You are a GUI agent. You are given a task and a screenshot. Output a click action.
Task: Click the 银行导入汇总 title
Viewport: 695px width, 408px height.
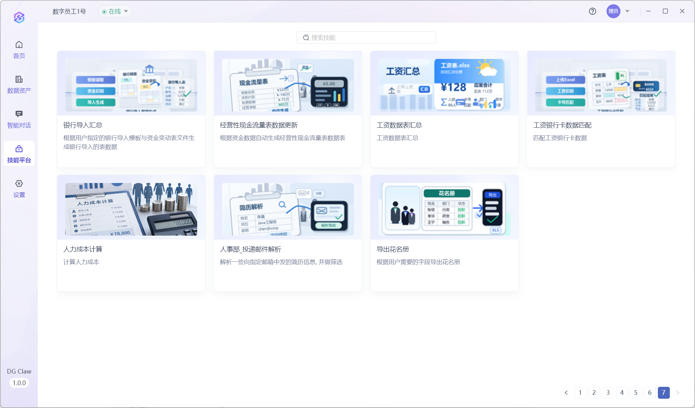point(83,125)
